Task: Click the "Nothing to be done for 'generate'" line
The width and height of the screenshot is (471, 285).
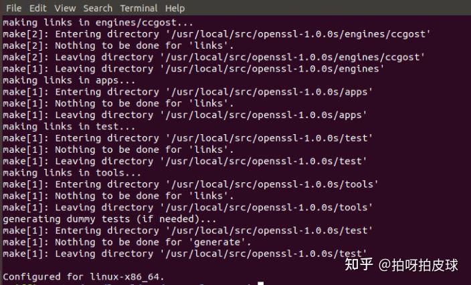Action: click(x=127, y=242)
